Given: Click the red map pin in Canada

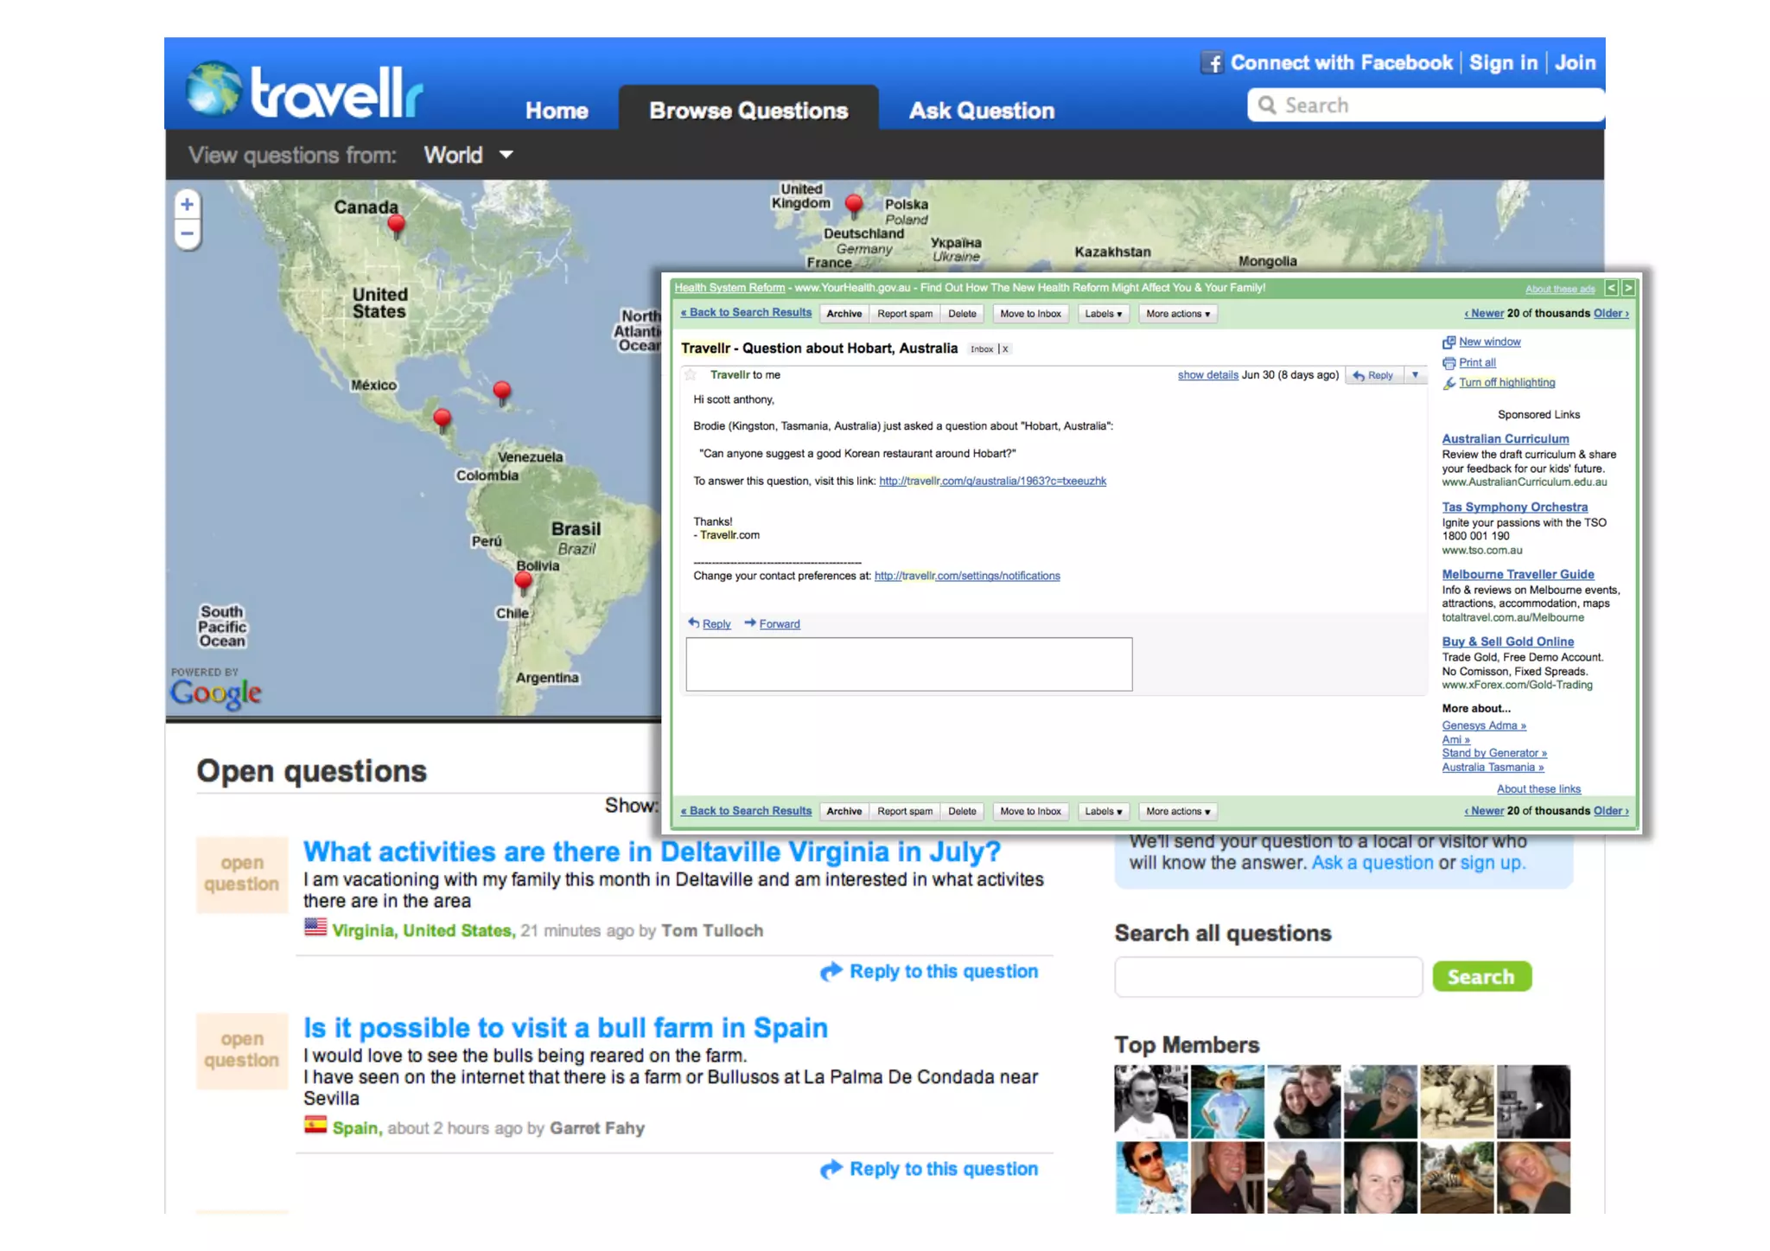Looking at the screenshot, I should point(396,225).
